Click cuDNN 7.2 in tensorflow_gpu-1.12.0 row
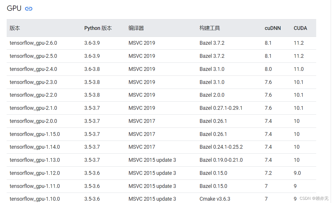The image size is (333, 203). click(x=268, y=173)
